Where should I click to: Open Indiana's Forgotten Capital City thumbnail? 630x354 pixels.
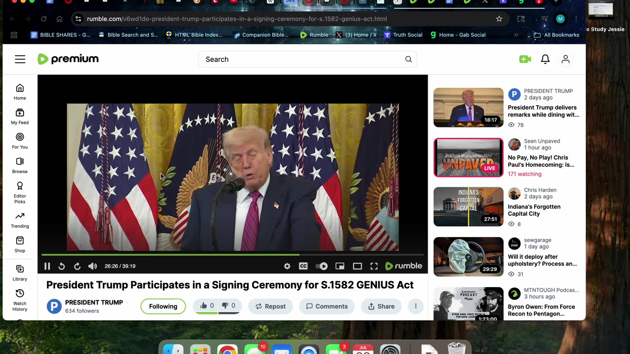coord(469,206)
